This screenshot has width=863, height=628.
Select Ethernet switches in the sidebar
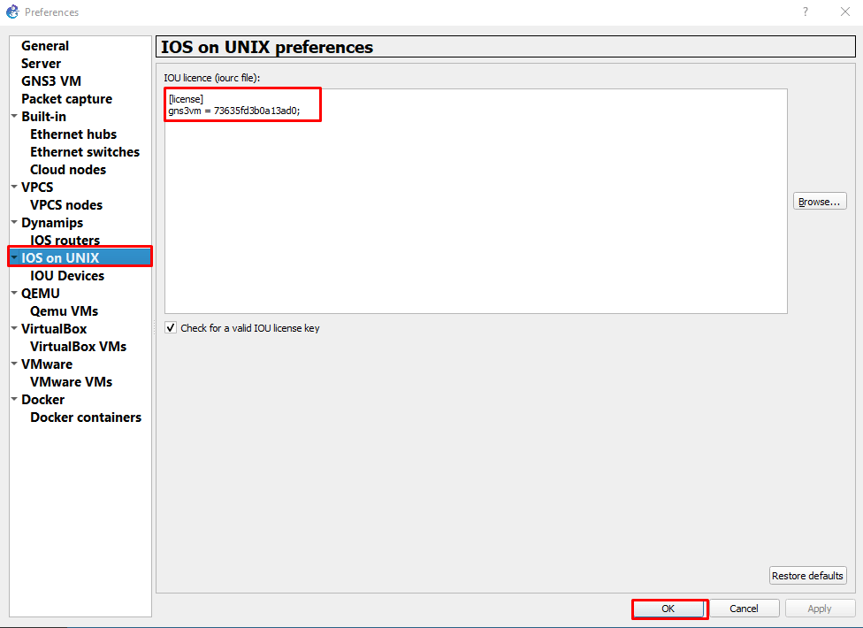(85, 152)
